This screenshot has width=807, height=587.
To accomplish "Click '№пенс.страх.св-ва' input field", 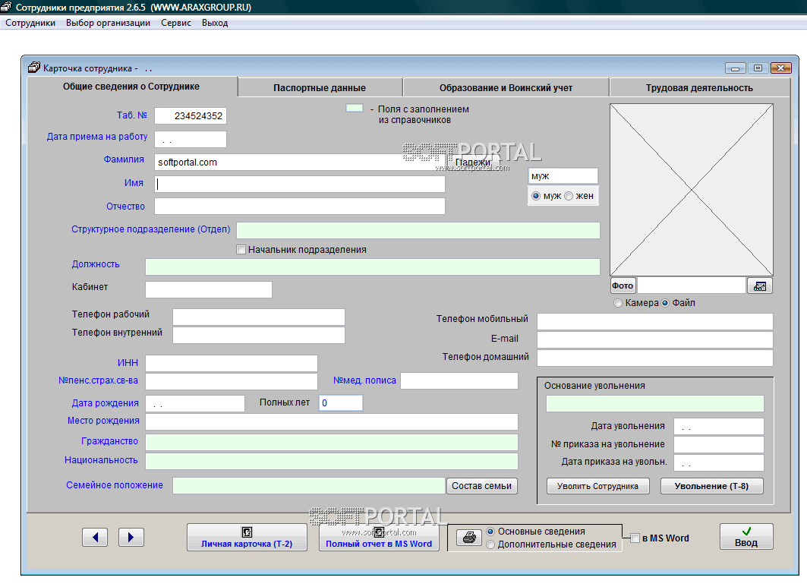I will [x=231, y=381].
